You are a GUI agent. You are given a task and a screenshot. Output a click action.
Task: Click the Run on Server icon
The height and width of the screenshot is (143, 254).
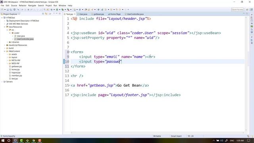click(63, 10)
